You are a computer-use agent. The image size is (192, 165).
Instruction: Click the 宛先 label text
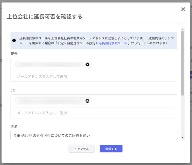point(14,54)
